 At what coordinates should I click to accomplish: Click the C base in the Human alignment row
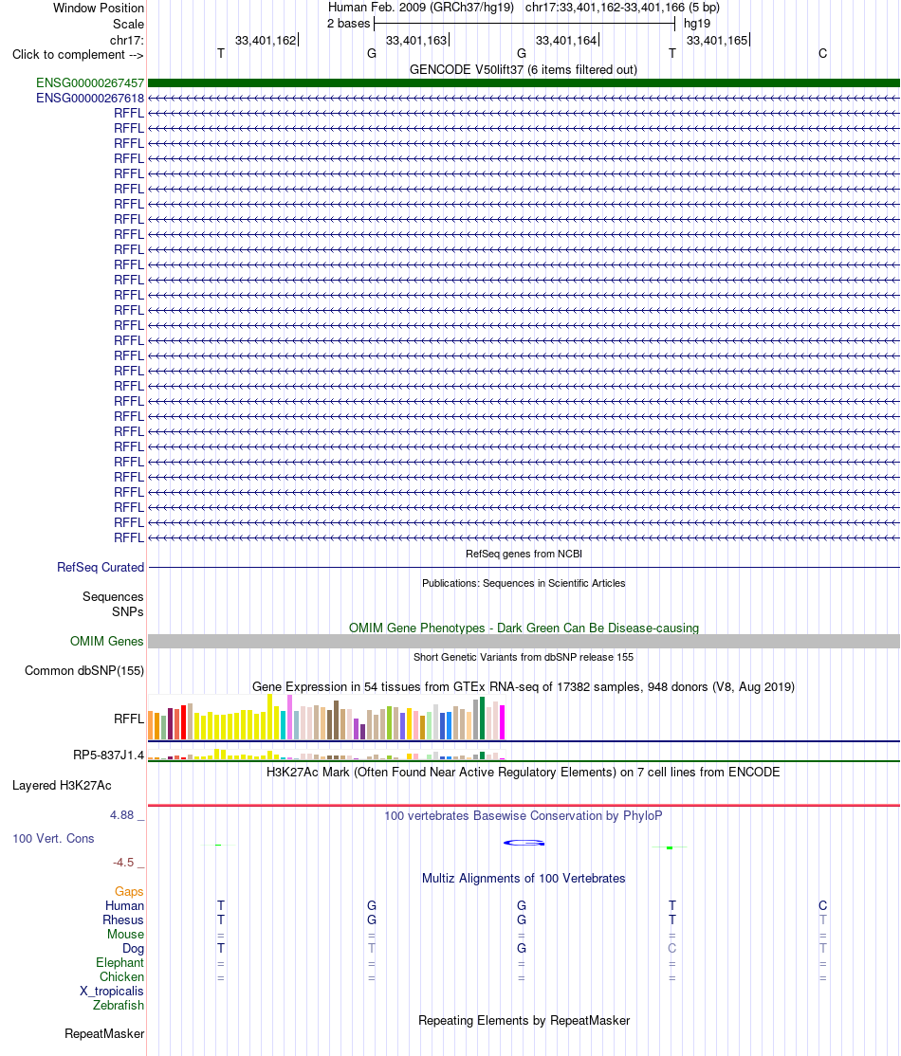click(823, 906)
